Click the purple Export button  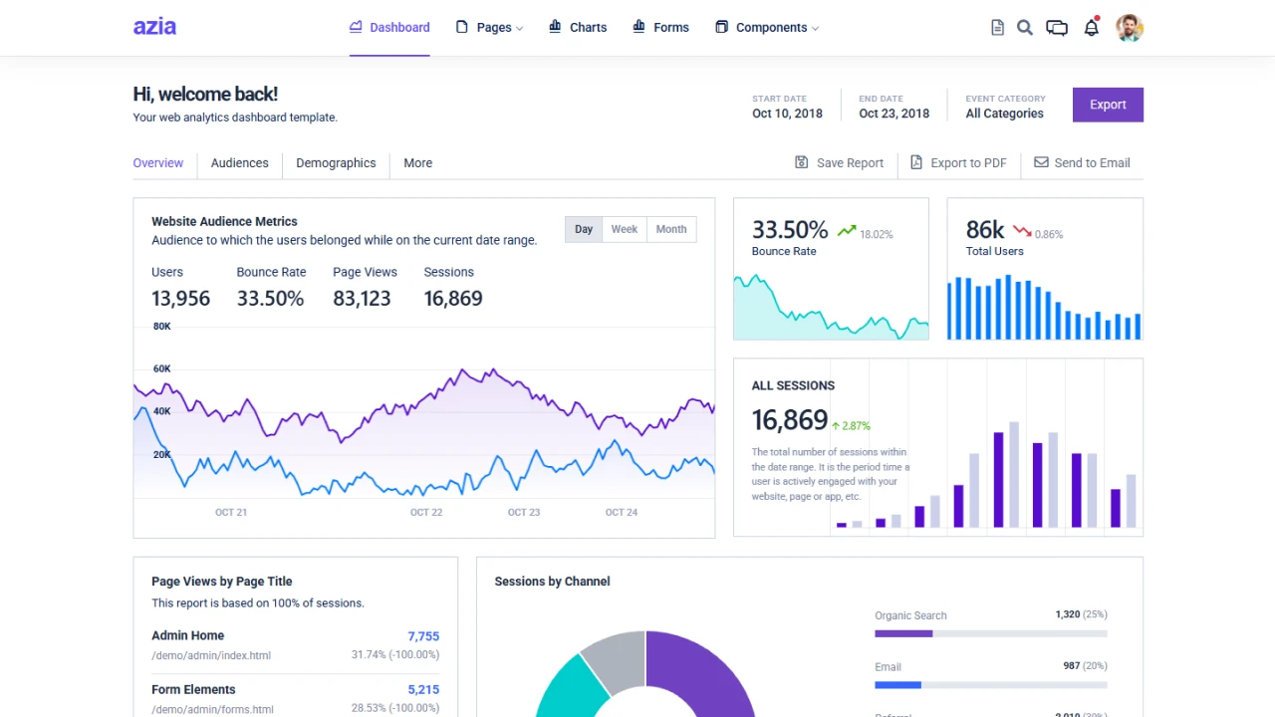coord(1108,105)
